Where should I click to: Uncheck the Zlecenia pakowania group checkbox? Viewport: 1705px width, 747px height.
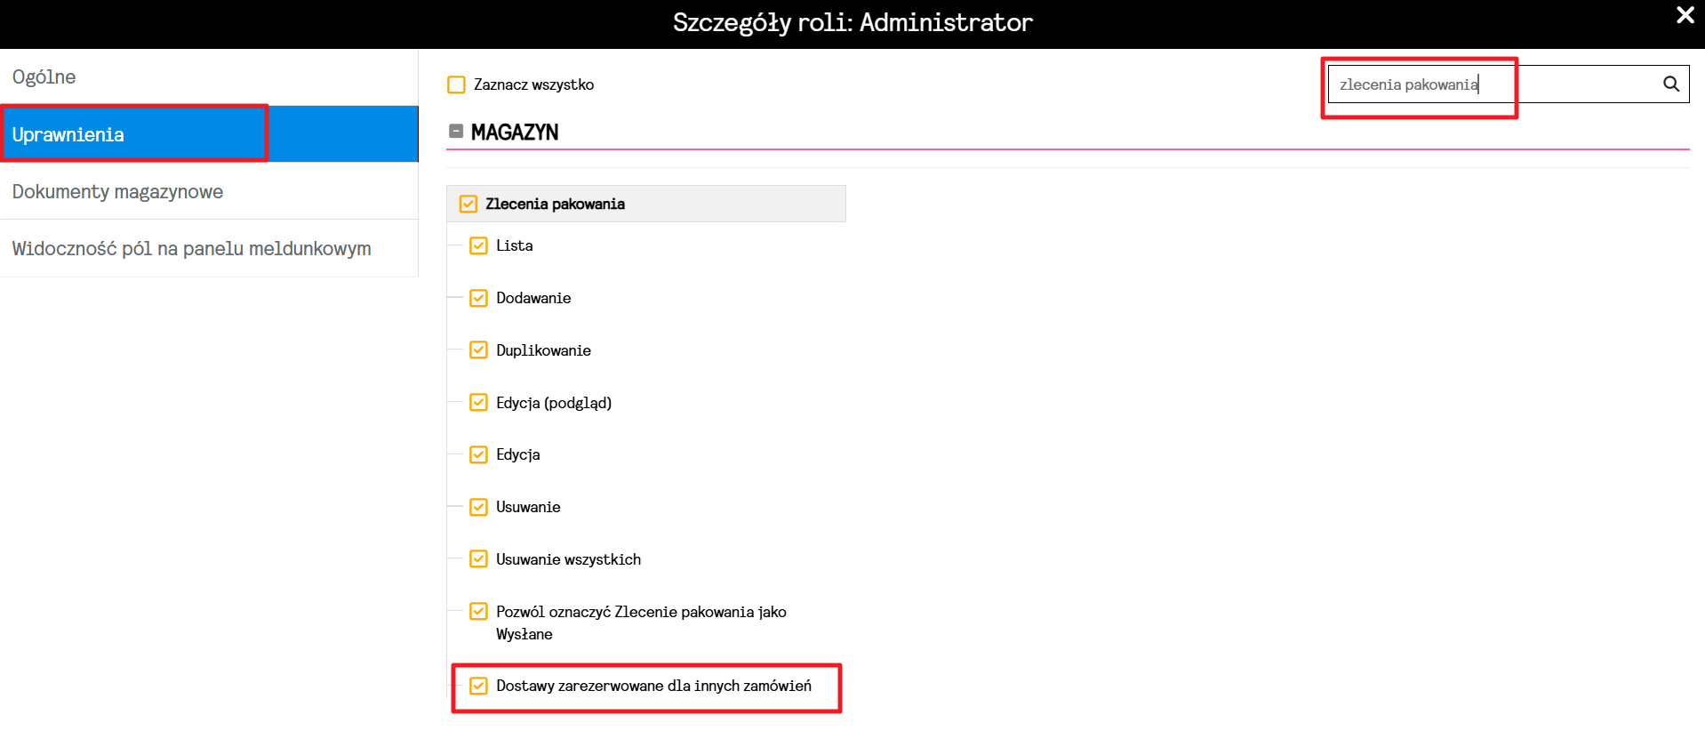(x=468, y=204)
